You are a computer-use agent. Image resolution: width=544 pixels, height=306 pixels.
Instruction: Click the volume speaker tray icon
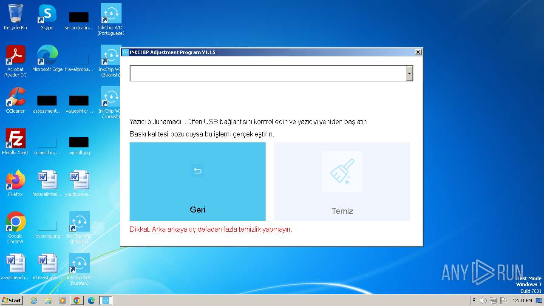483,300
